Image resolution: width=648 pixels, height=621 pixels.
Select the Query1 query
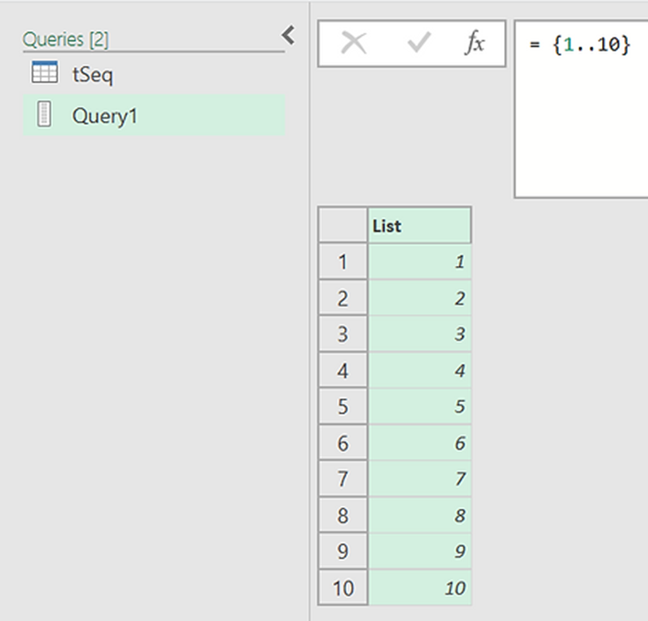[104, 116]
